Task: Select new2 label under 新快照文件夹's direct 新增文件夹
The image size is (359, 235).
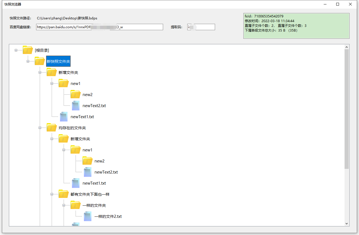Action: click(88, 94)
